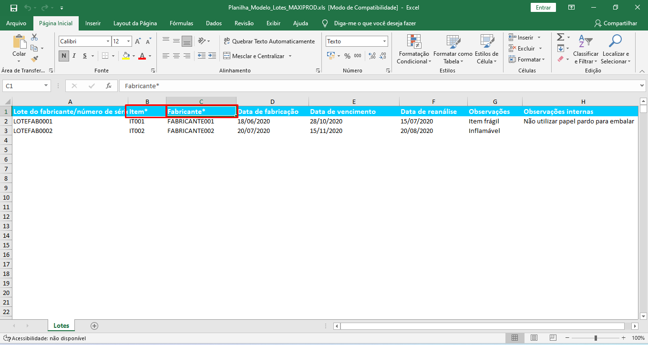
Task: Open the Name Box dropdown arrow
Action: point(46,86)
